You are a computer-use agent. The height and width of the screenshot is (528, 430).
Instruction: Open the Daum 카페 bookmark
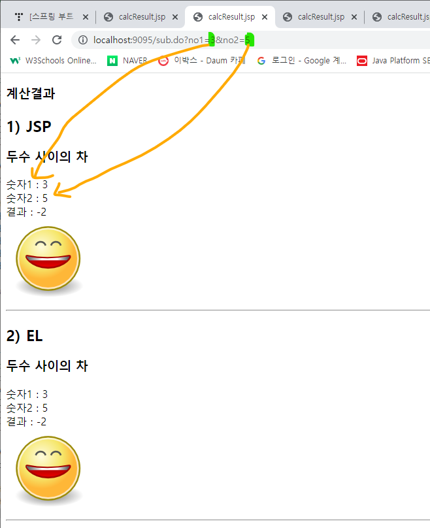point(202,61)
